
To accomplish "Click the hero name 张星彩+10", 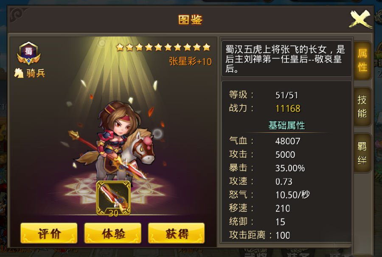I will coord(190,61).
